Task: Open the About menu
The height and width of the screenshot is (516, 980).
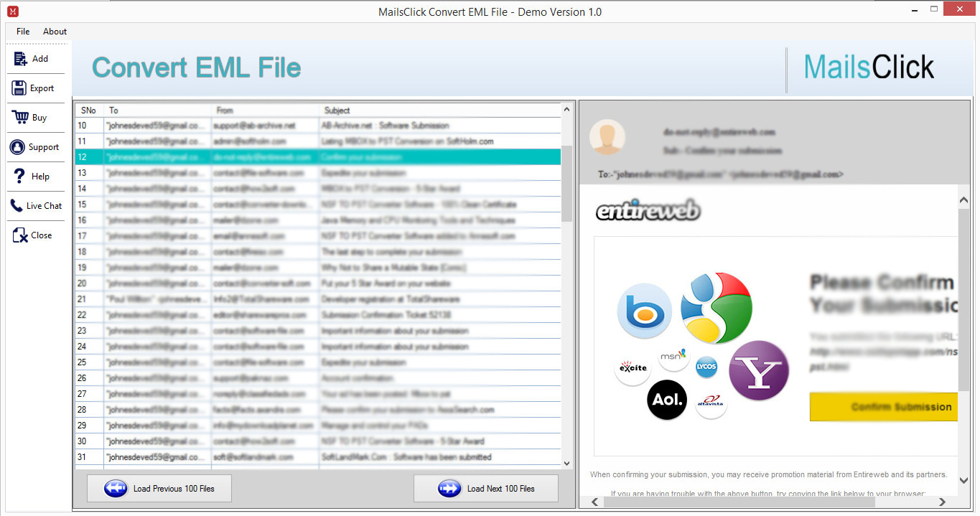Action: point(55,32)
